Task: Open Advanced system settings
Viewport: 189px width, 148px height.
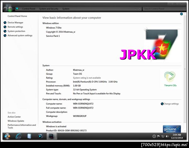Action: pos(20,35)
